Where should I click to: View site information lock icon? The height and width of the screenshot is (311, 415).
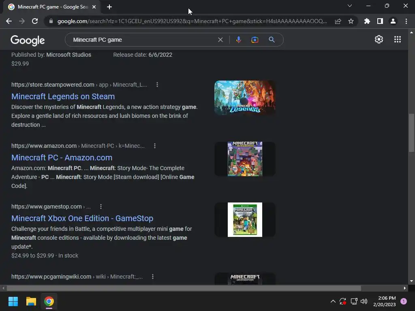(x=51, y=21)
